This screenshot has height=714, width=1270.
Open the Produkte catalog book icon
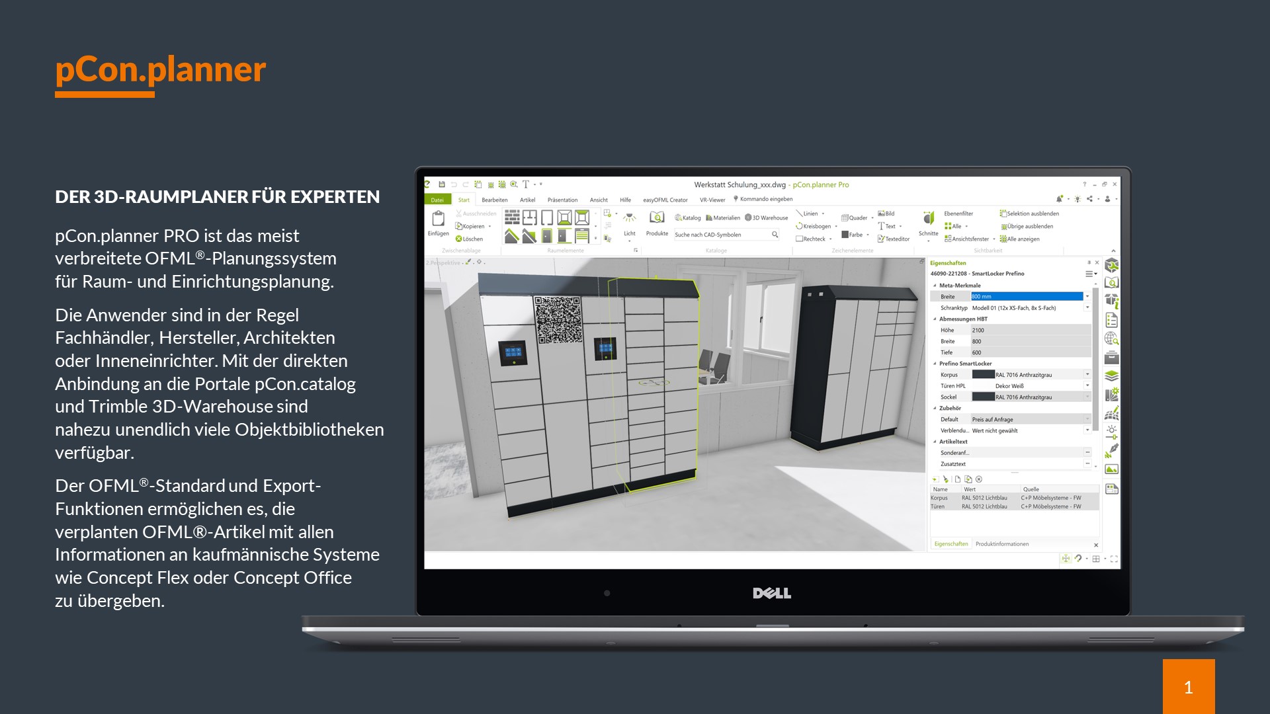(x=657, y=218)
